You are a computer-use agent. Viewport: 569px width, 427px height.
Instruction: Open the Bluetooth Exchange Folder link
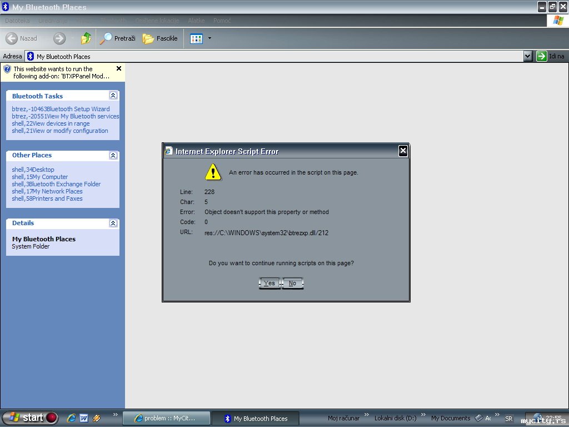[56, 184]
